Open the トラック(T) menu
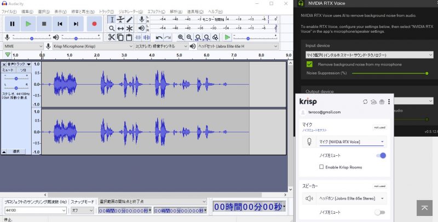This screenshot has width=438, height=222. click(x=106, y=11)
